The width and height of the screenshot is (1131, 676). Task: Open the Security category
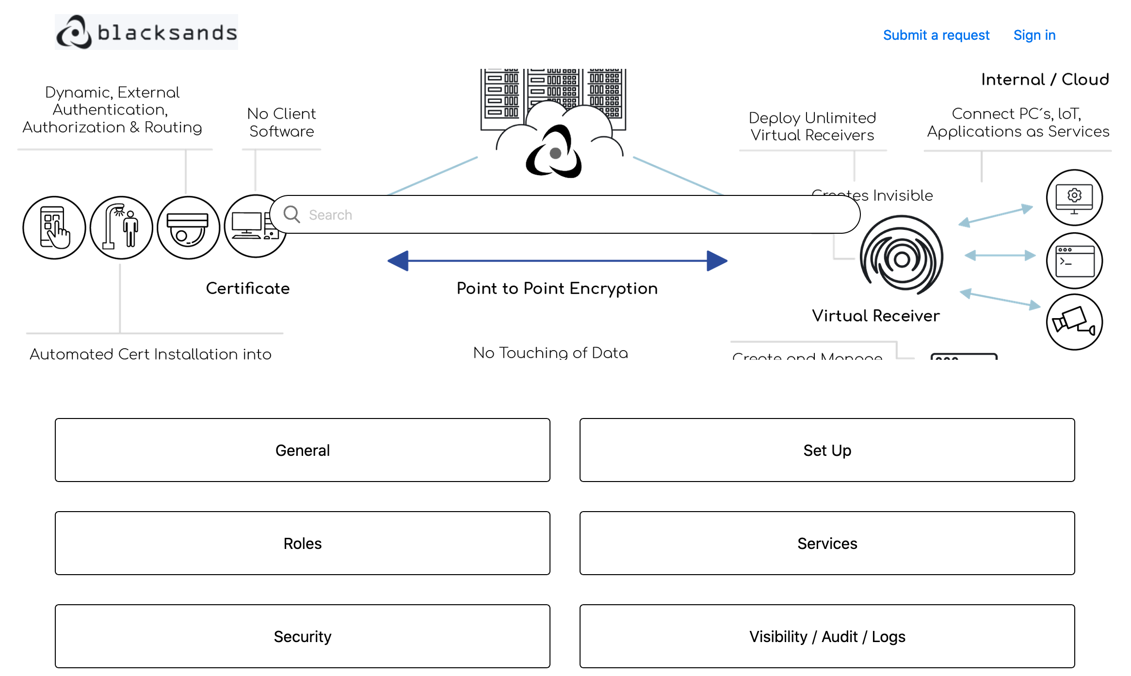302,636
